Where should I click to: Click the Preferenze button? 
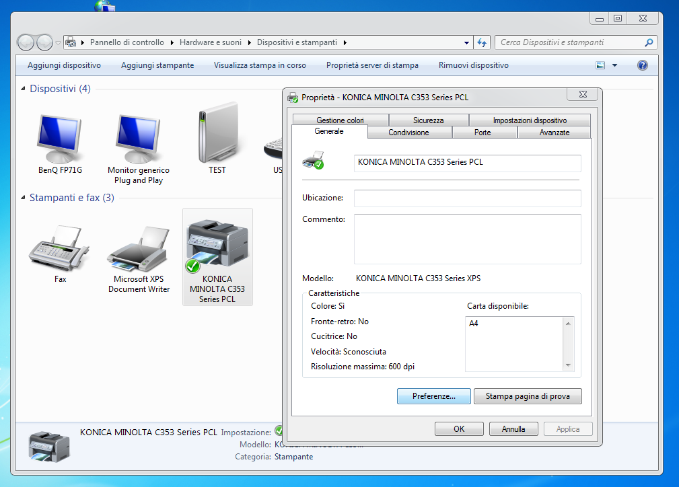click(433, 396)
